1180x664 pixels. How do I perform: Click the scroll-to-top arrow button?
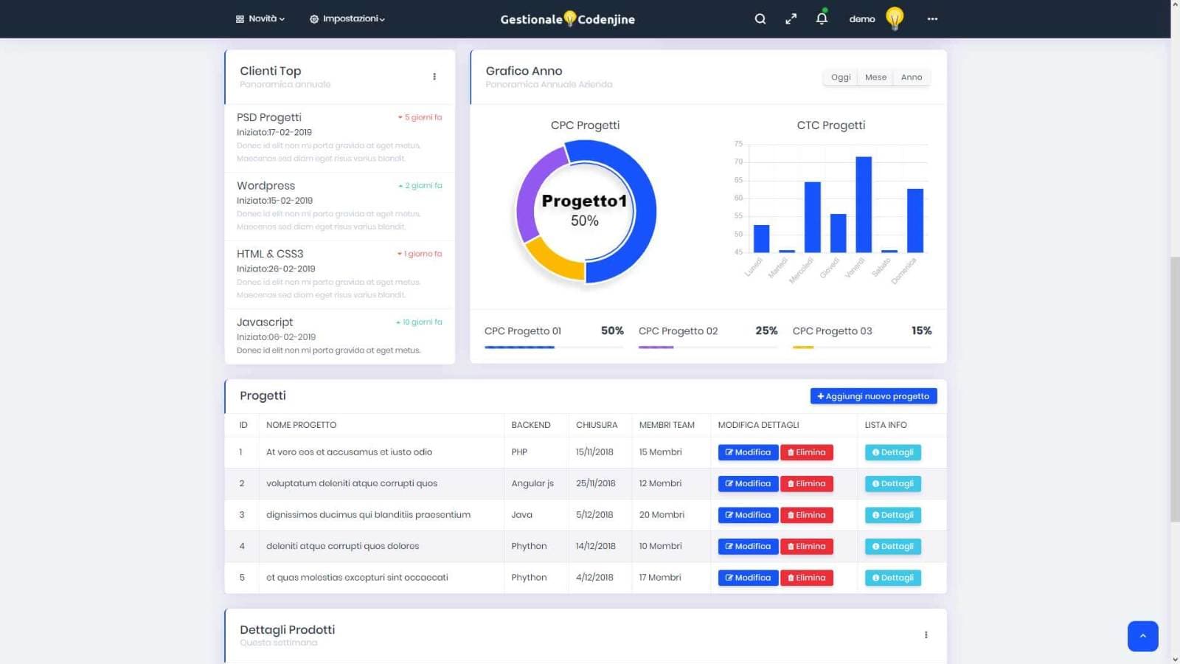coord(1142,636)
